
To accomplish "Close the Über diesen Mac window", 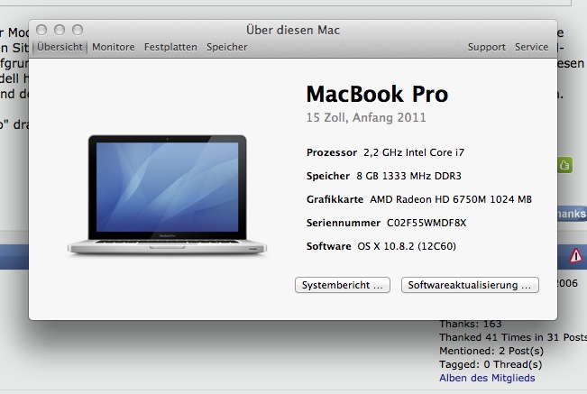I will point(41,30).
